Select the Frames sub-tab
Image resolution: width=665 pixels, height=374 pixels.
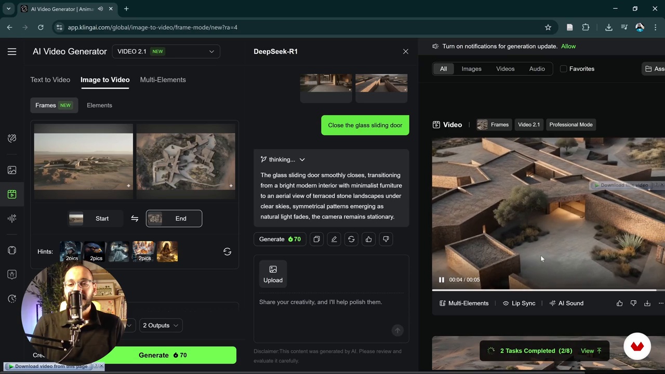point(54,105)
